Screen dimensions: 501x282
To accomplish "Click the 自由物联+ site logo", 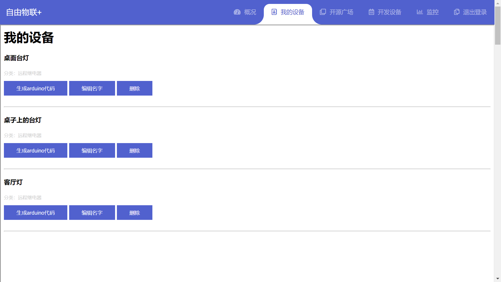I will (x=24, y=12).
